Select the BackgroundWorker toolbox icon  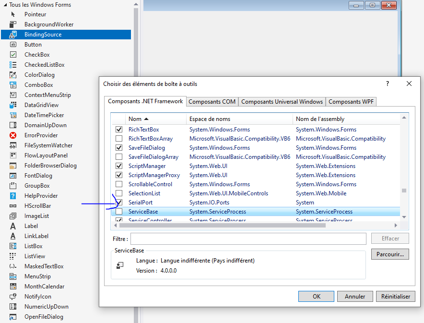[13, 24]
